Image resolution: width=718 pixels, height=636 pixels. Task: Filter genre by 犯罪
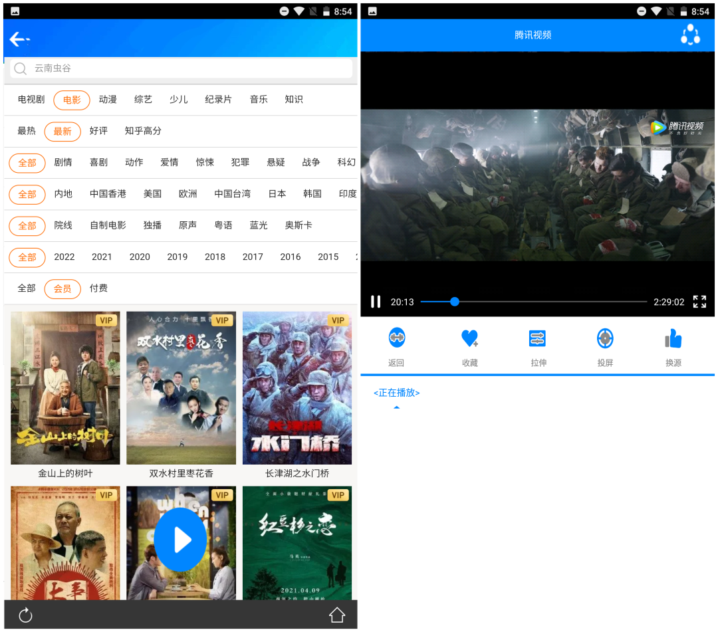tap(241, 163)
